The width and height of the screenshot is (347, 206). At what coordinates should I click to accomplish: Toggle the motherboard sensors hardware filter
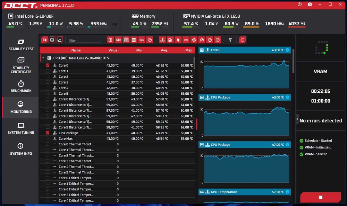126,40
